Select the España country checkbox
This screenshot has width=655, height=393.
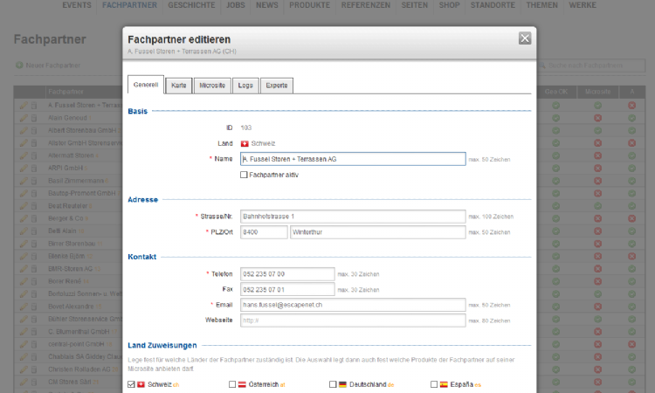tap(434, 384)
